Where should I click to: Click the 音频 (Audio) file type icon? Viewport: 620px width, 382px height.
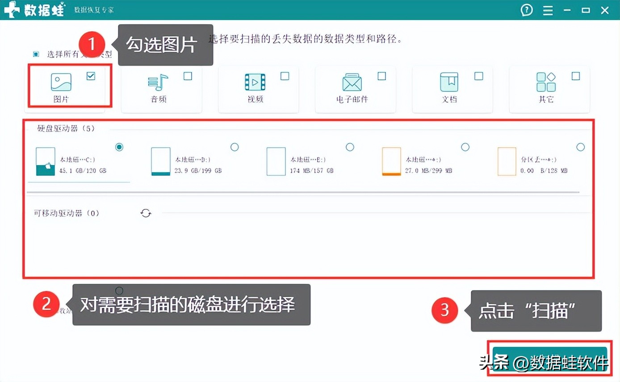157,82
